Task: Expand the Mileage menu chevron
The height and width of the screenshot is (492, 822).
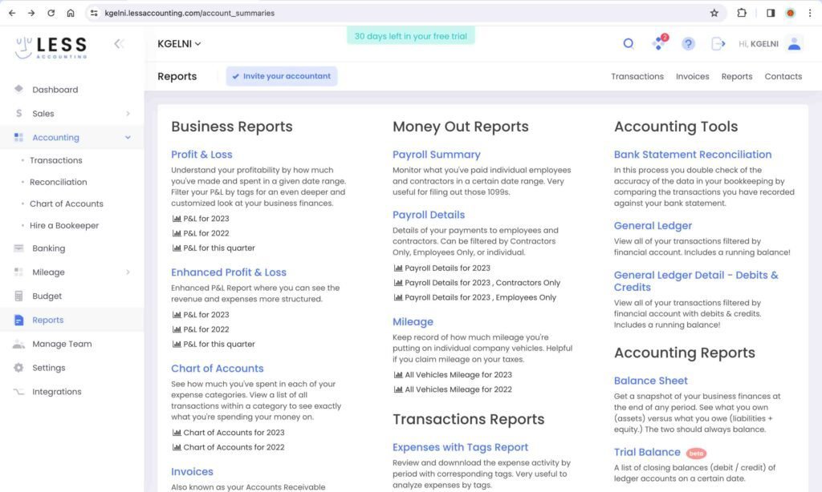Action: point(127,272)
